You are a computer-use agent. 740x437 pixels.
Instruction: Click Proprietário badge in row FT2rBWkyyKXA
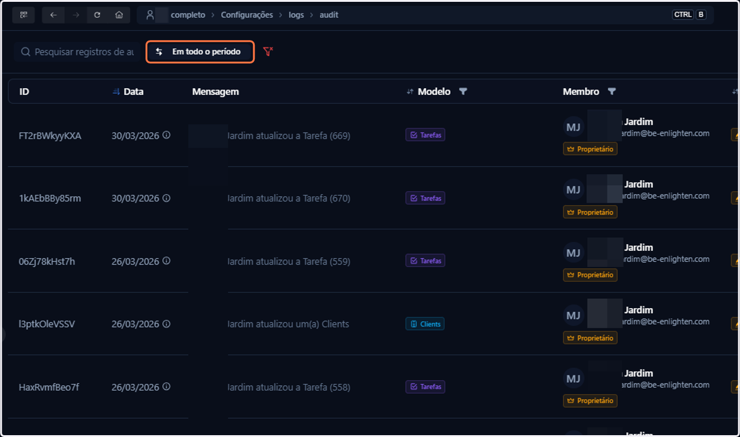tap(590, 149)
